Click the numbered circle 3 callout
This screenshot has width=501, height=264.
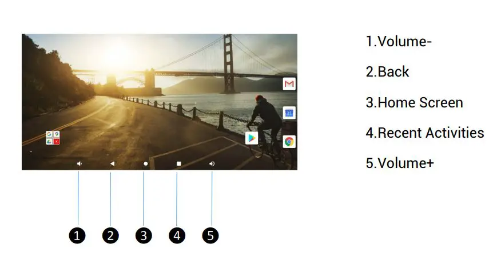point(144,235)
